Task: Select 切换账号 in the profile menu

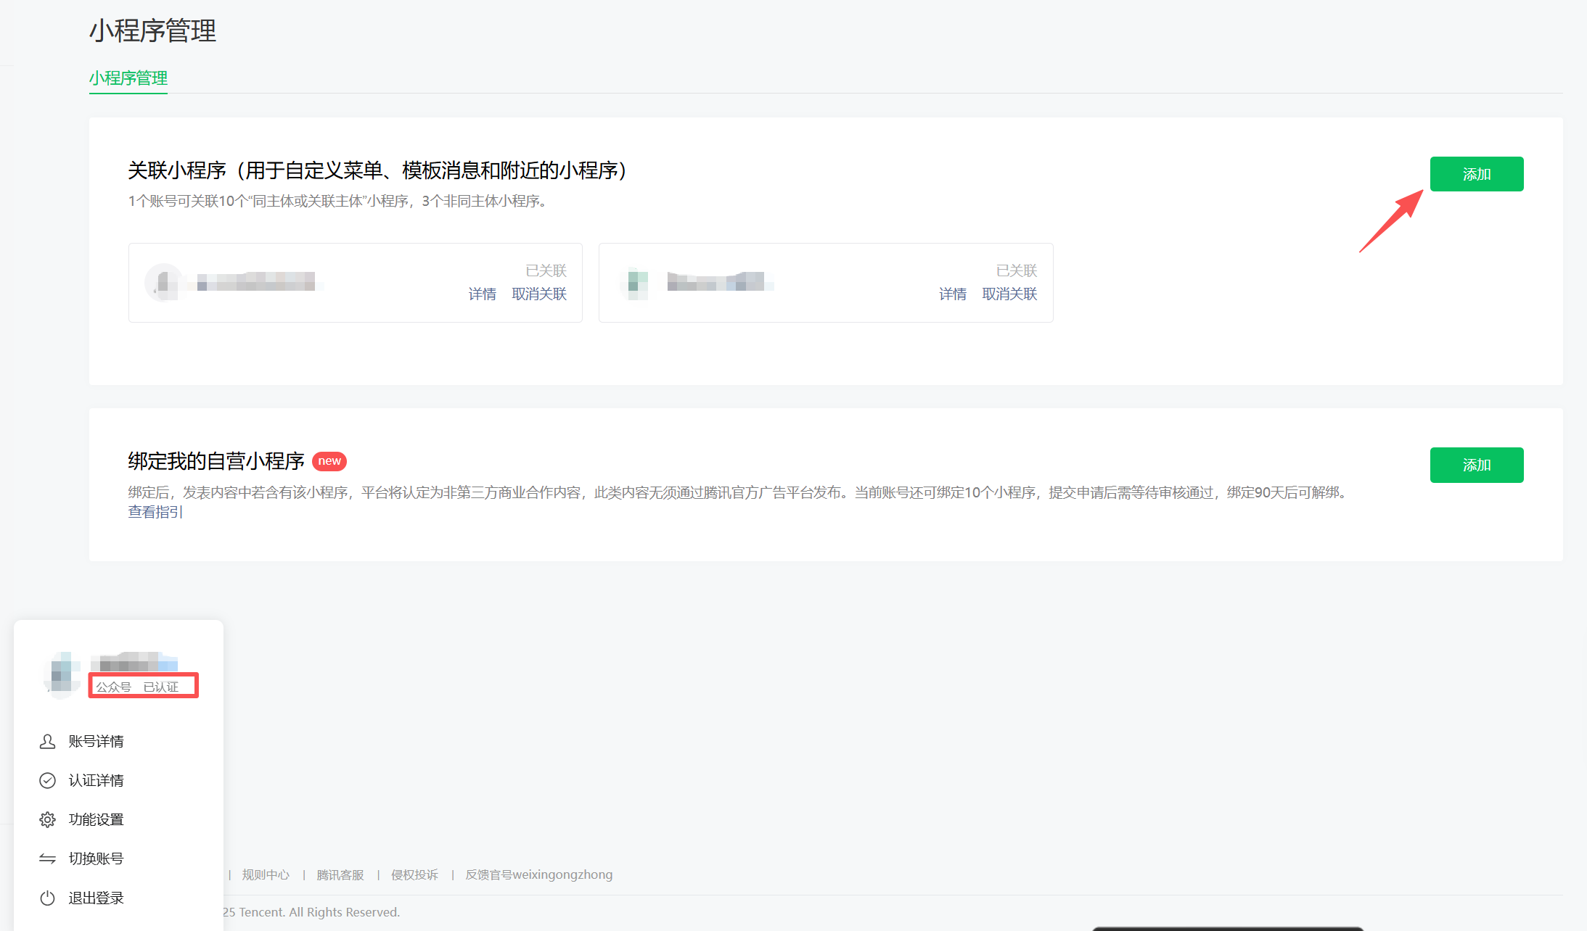Action: [96, 858]
